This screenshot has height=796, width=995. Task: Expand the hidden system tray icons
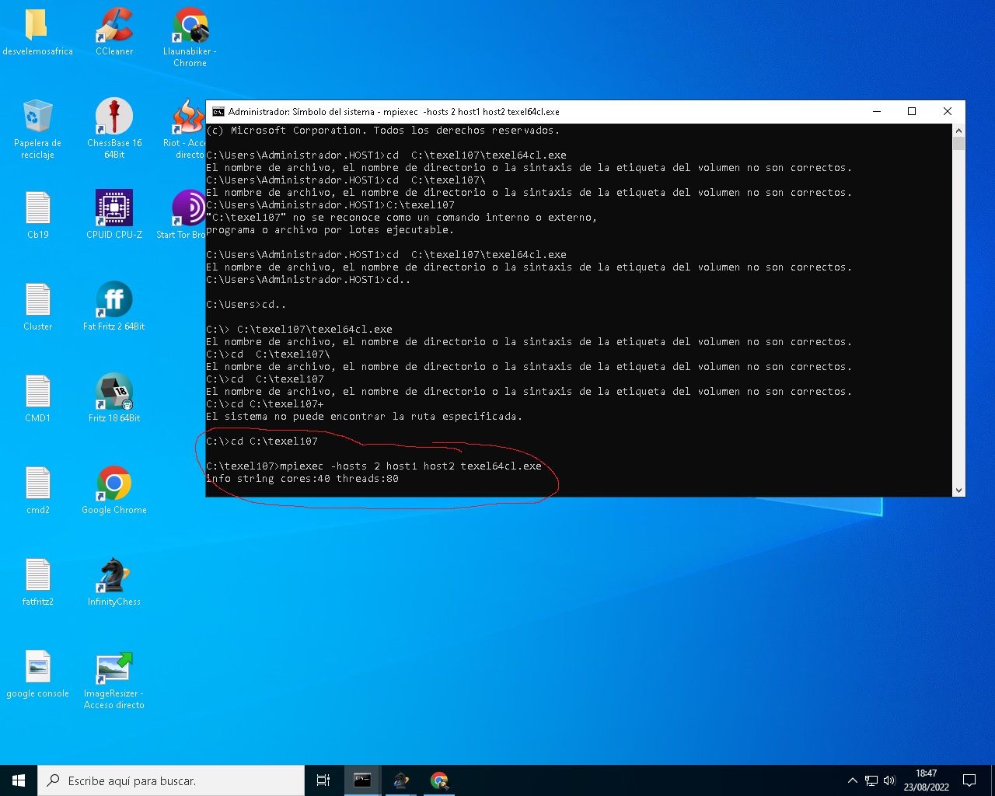pos(852,780)
